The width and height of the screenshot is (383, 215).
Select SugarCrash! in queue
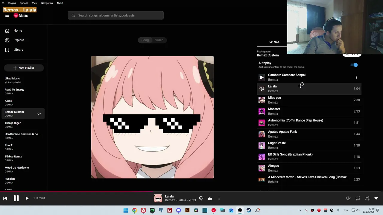tap(309, 145)
